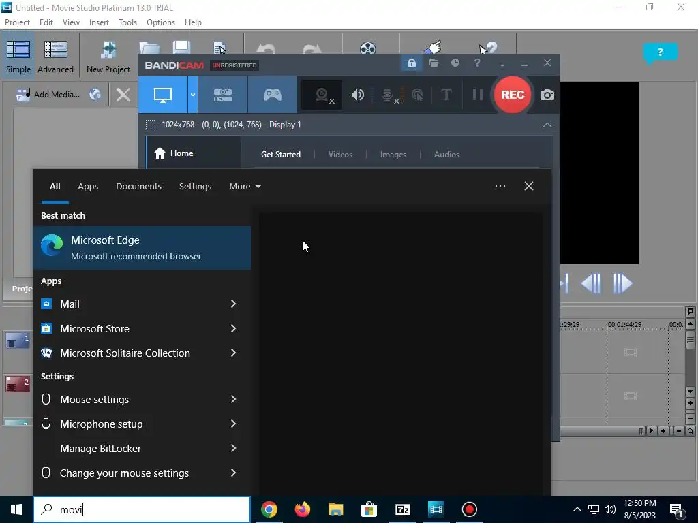The height and width of the screenshot is (523, 698).
Task: Open 7-Zip from taskbar
Action: [x=402, y=509]
